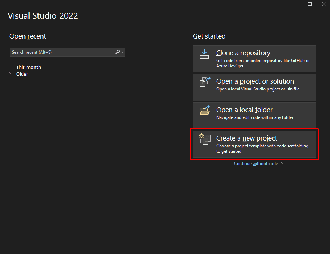Click "Open a local Visual Studio project" description
Viewport: 330px width, 254px height.
click(x=258, y=89)
